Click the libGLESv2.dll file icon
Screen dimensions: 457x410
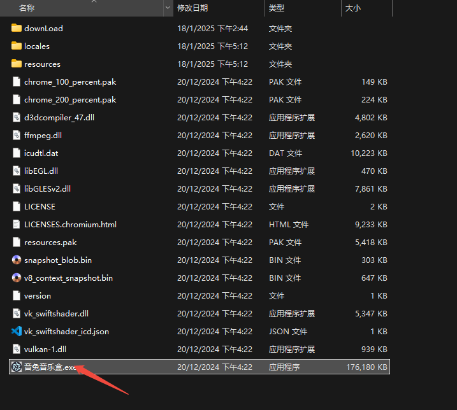coord(17,188)
